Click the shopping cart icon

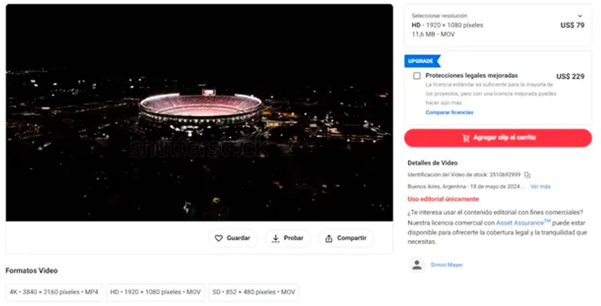click(x=466, y=138)
